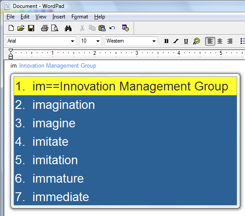245x216 pixels.
Task: Open a file with the Open folder icon
Action: 21,28
